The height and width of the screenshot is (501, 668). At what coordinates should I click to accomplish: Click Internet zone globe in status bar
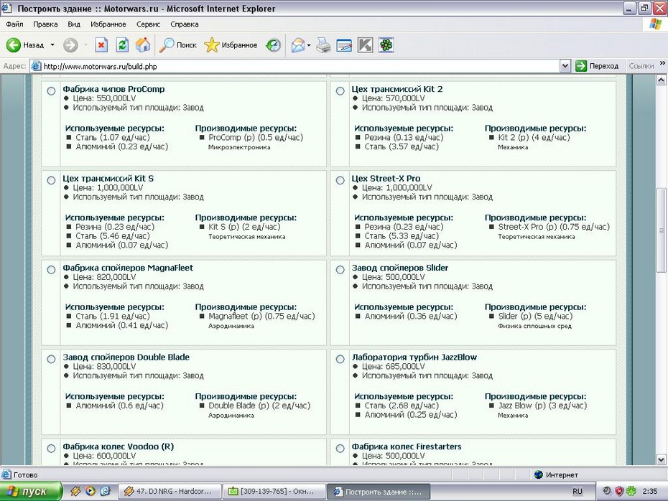click(x=539, y=474)
